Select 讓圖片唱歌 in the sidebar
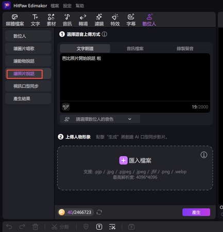The image size is (223, 232). click(28, 48)
